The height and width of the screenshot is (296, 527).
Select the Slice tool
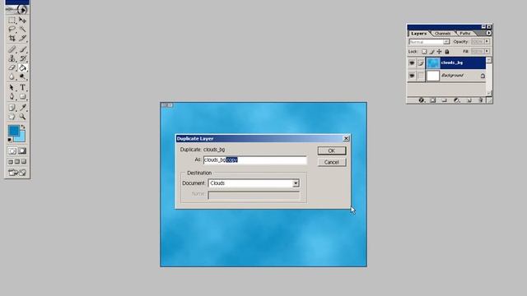pyautogui.click(x=22, y=38)
